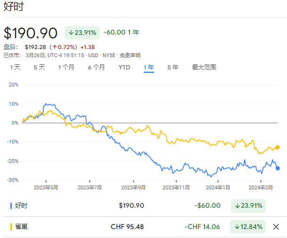Click the CHF 95.48 price value
This screenshot has width=287, height=238.
click(127, 227)
